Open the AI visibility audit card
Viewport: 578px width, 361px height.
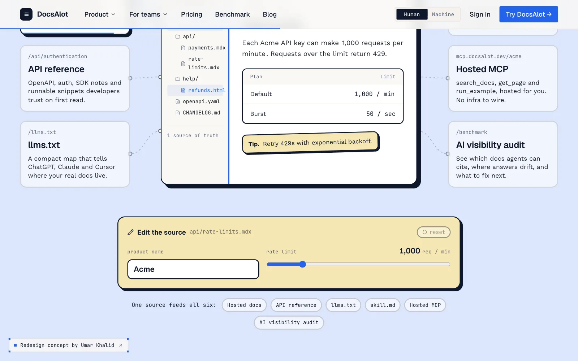[503, 154]
